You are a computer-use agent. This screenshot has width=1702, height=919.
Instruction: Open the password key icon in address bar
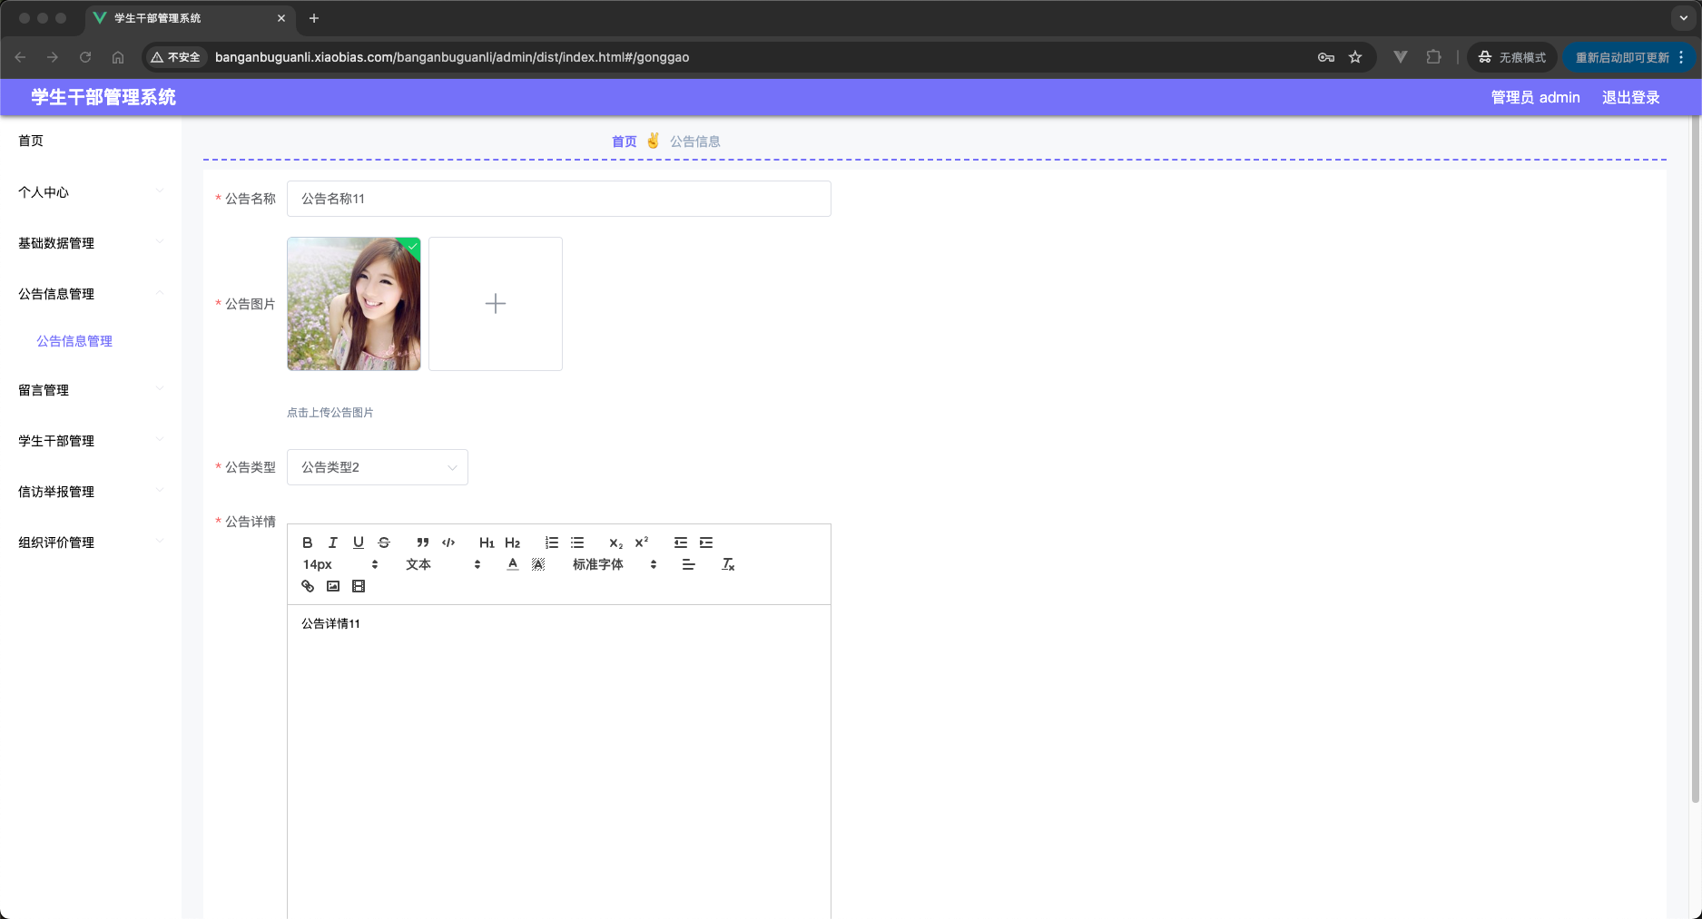(x=1326, y=57)
